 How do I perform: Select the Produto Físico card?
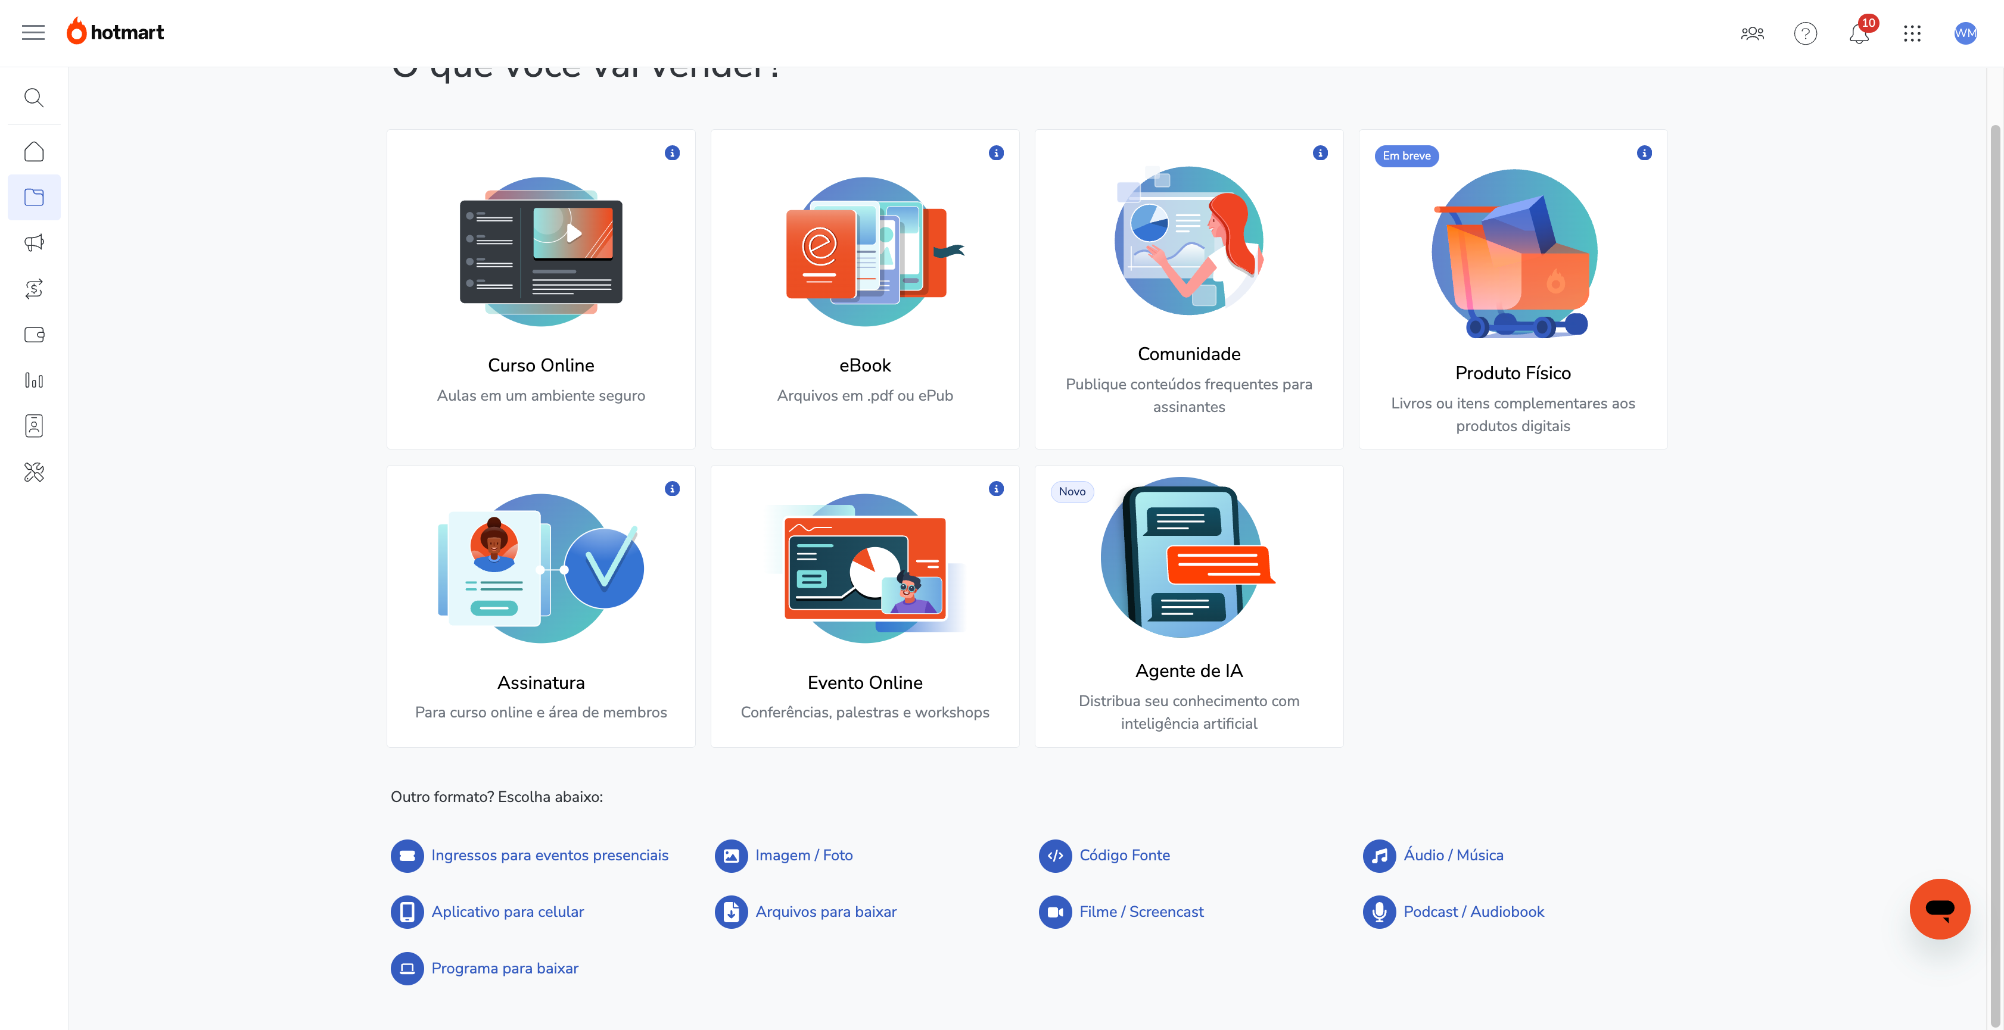tap(1513, 289)
